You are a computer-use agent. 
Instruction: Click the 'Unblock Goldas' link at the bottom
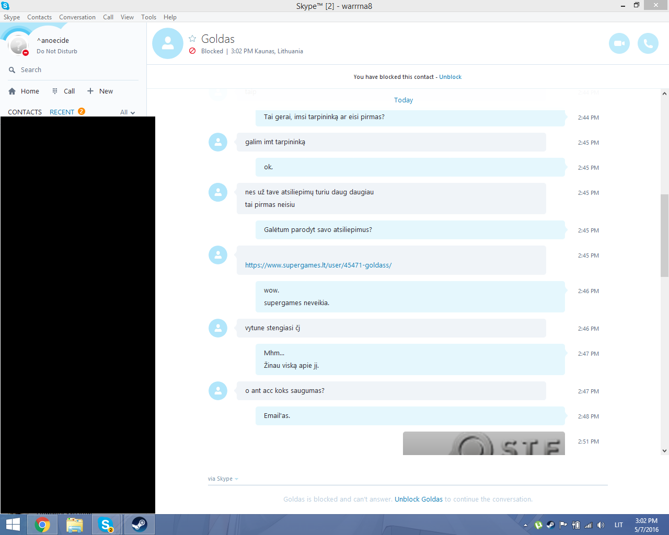point(419,499)
